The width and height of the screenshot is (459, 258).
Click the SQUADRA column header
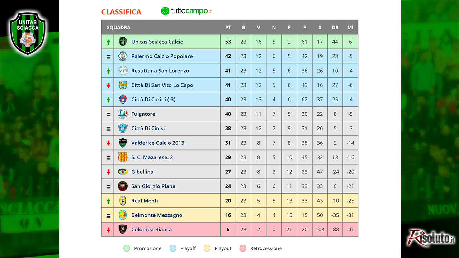(x=119, y=27)
